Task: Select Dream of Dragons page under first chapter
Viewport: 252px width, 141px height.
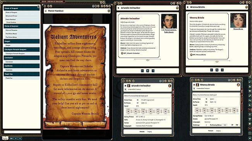Action: [x=22, y=12]
